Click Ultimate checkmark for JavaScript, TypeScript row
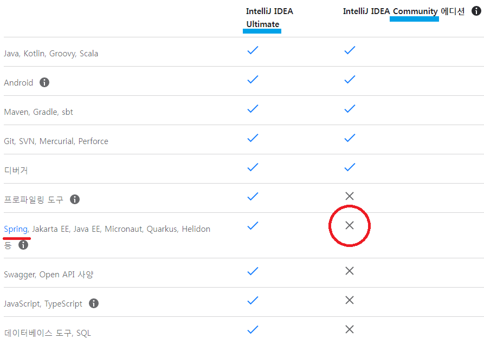 click(253, 300)
